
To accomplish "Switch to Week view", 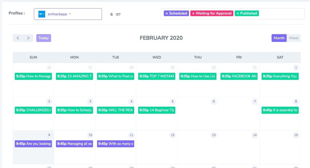I will pyautogui.click(x=294, y=38).
